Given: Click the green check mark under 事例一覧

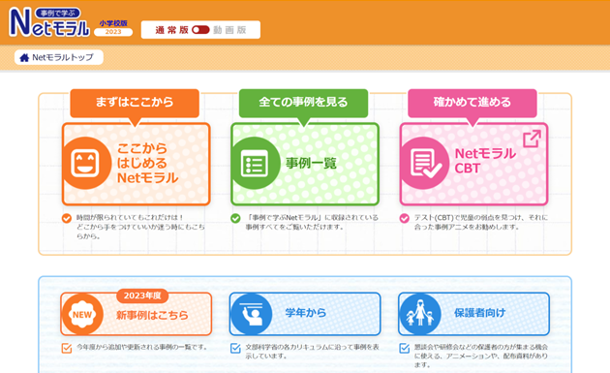Looking at the screenshot, I should click(235, 218).
